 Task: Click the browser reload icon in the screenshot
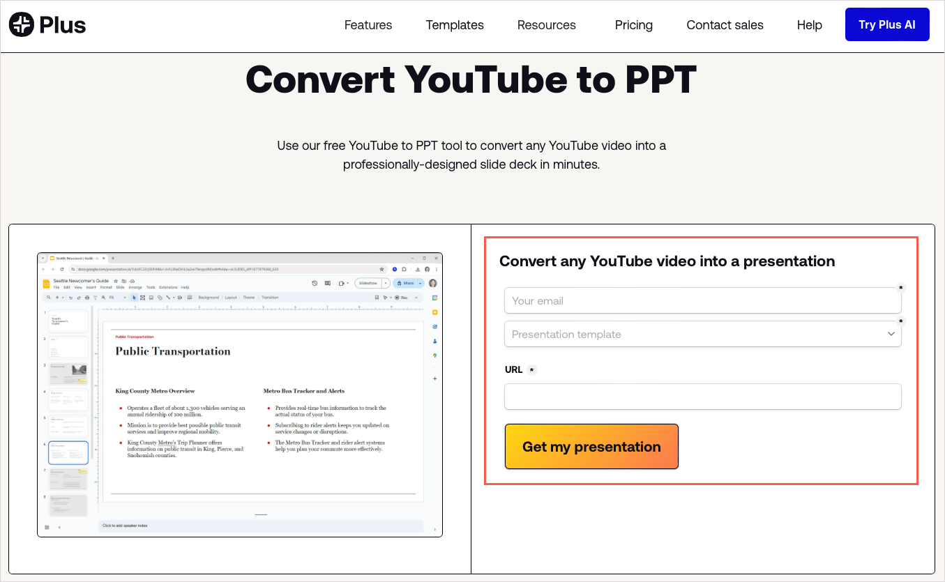point(62,269)
